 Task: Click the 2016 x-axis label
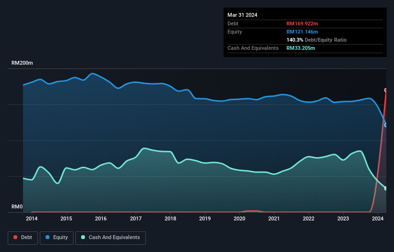point(101,218)
